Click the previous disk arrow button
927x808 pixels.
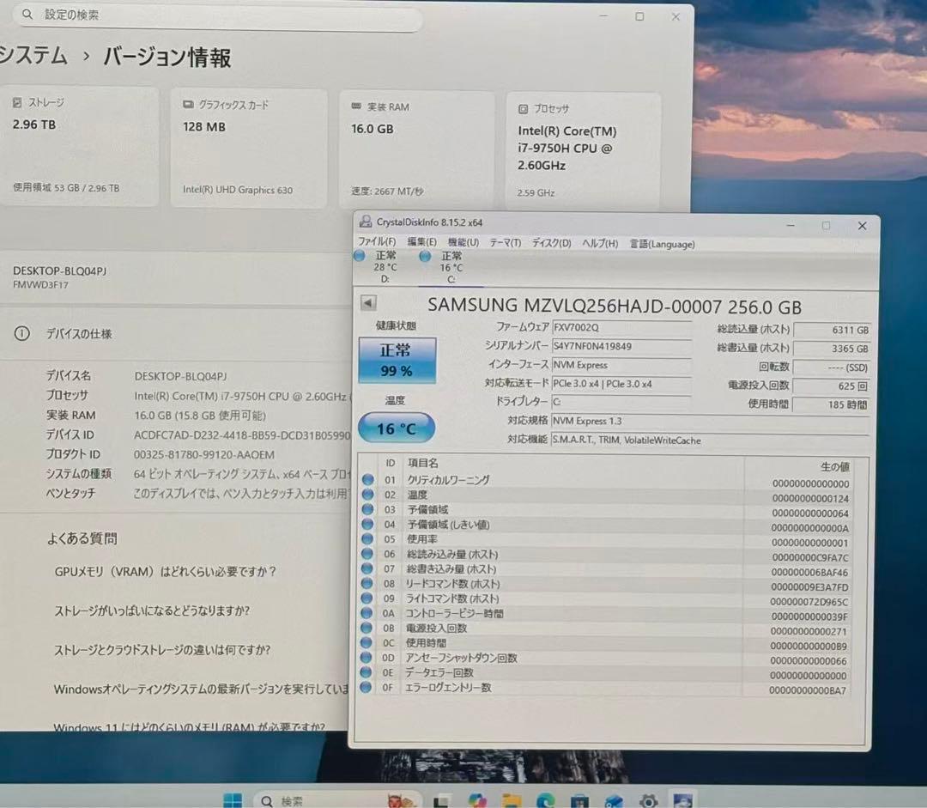point(367,302)
